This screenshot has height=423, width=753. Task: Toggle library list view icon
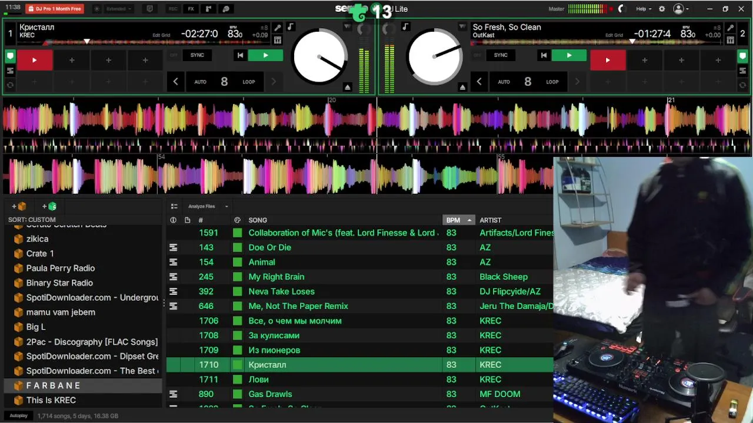point(174,206)
